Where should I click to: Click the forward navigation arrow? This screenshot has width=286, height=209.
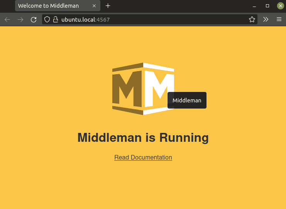tap(20, 20)
